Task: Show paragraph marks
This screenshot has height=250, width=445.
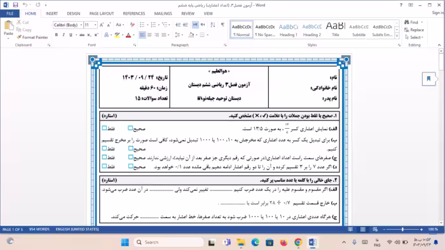Action: (222, 25)
